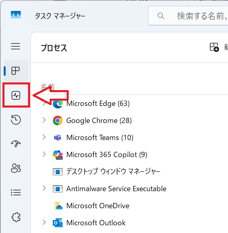Click the デスクトップ ウィンドウ マネージャー icon

(58, 172)
